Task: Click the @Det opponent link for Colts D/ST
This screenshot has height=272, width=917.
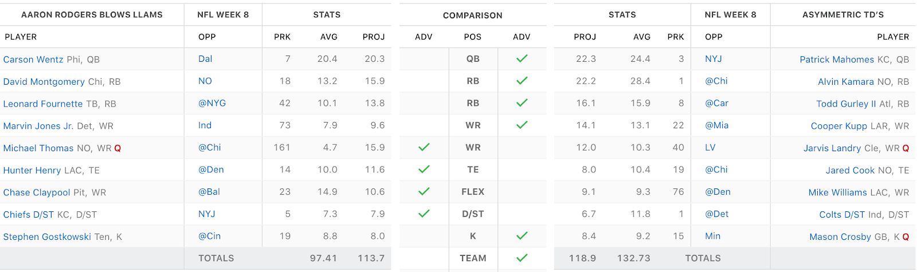Action: coord(717,214)
